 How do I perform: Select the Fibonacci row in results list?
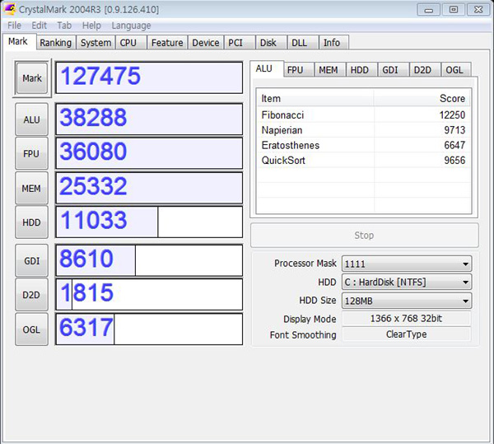point(363,115)
